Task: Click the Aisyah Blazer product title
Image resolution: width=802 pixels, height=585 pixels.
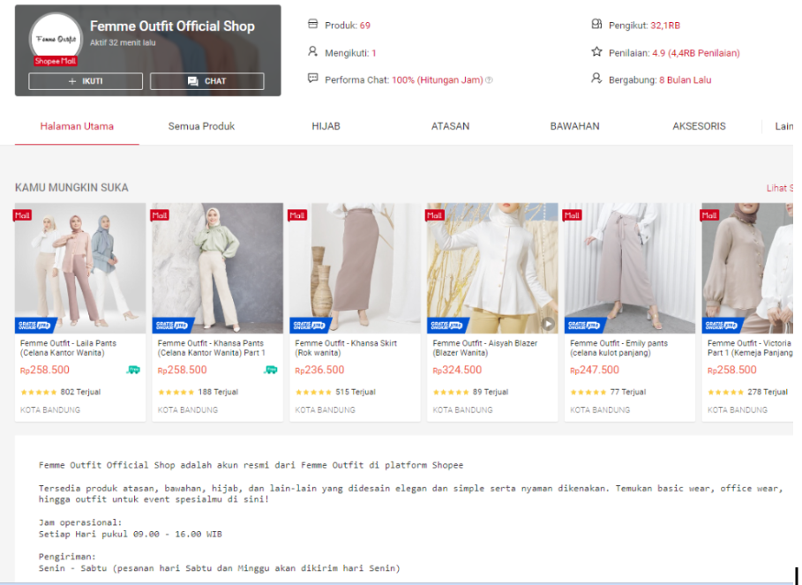Action: tap(485, 348)
